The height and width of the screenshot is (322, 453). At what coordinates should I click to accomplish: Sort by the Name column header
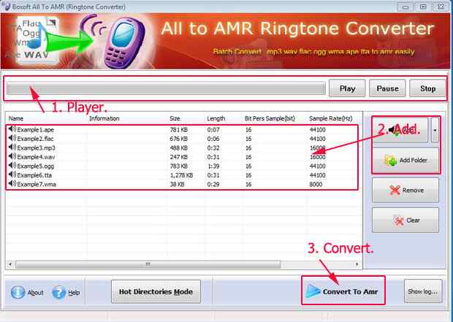pyautogui.click(x=16, y=118)
